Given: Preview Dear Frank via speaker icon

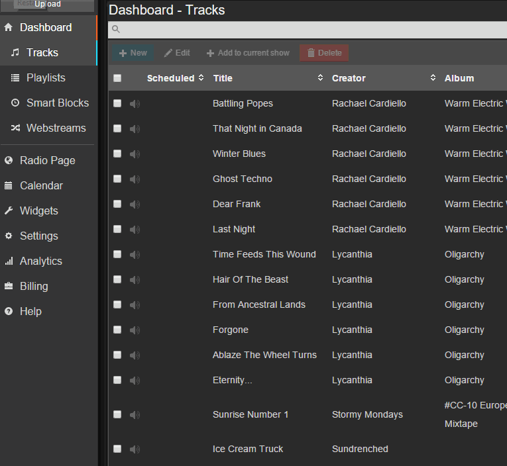Looking at the screenshot, I should [x=135, y=205].
